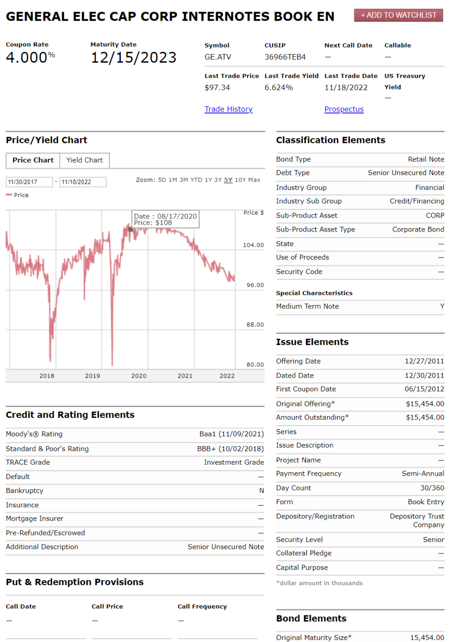The image size is (449, 642).
Task: Click the Payment Frequency value Semi-Annual
Action: pyautogui.click(x=423, y=474)
